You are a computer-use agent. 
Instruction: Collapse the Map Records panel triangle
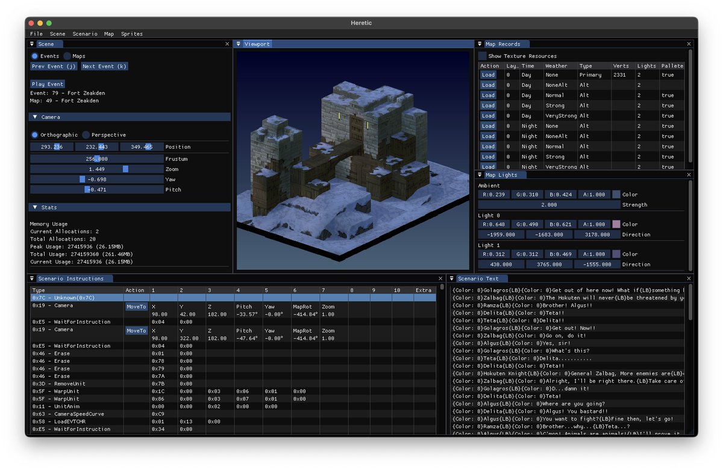coord(480,44)
